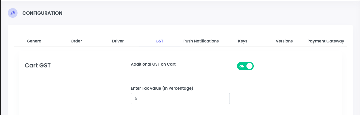Show the Versions tab
The height and width of the screenshot is (115, 360).
pyautogui.click(x=284, y=41)
